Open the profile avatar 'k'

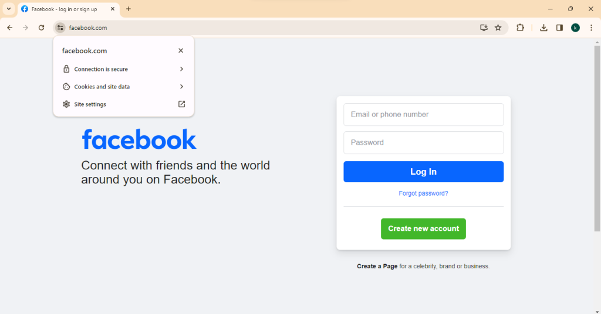click(x=575, y=28)
